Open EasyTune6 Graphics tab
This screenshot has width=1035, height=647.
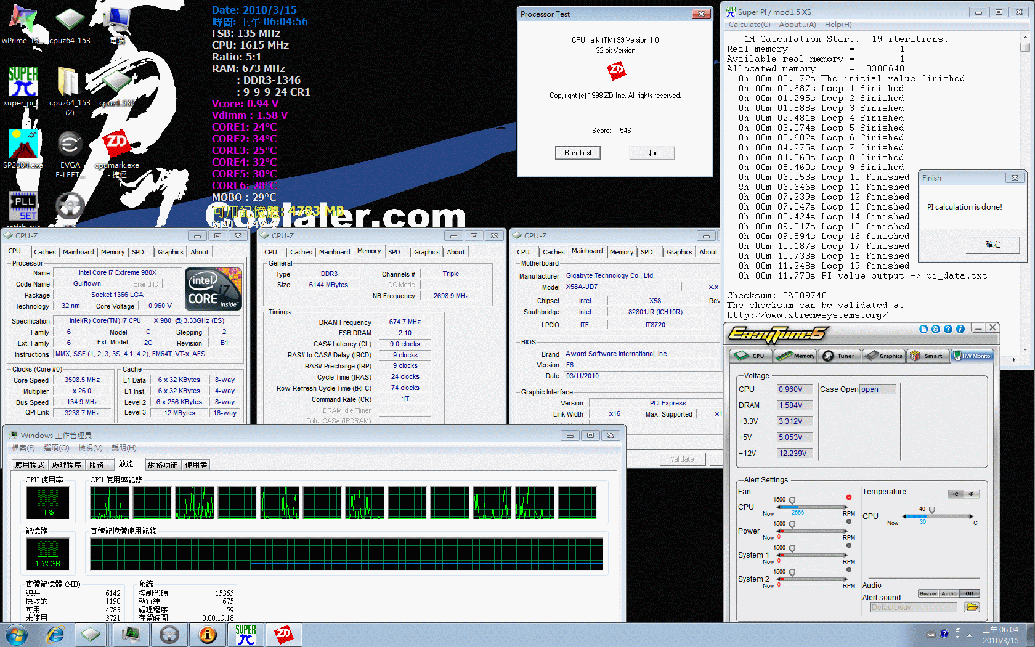coord(884,356)
